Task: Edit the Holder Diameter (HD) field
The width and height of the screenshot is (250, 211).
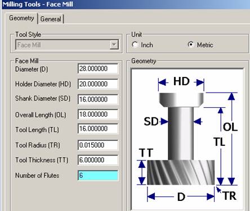Action: tap(98, 84)
